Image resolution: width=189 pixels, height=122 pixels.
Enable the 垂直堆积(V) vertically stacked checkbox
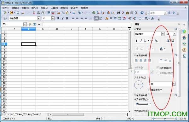click(149, 90)
